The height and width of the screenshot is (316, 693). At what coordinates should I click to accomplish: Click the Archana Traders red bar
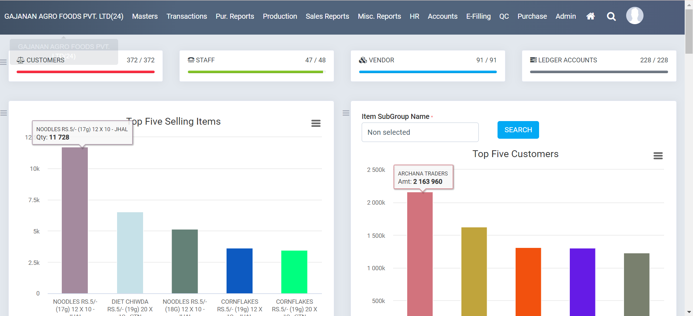point(419,252)
